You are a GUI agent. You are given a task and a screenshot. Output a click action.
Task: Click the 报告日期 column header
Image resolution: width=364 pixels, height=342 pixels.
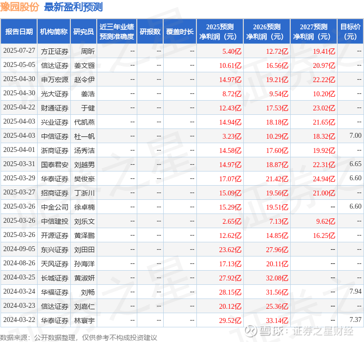pos(19,32)
